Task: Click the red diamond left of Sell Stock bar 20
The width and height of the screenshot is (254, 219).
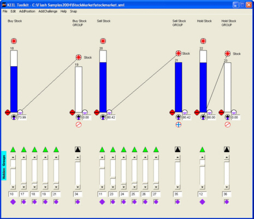Action: tap(97, 112)
